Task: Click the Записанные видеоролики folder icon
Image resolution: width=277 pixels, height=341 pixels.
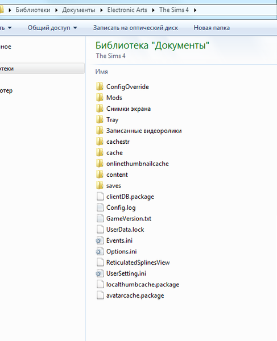Action: click(100, 131)
